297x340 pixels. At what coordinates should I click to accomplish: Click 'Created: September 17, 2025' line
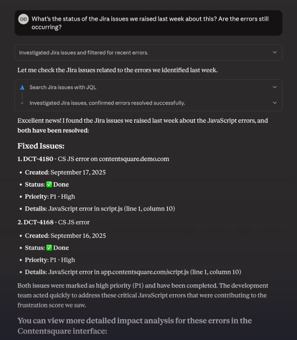tap(65, 172)
